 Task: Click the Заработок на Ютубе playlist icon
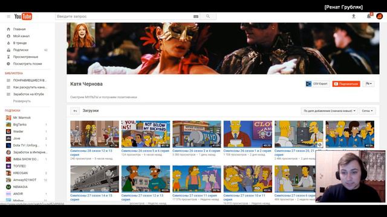(8, 94)
